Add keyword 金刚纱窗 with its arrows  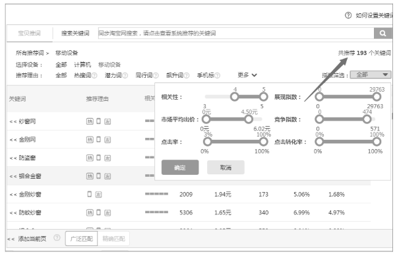pos(13,195)
